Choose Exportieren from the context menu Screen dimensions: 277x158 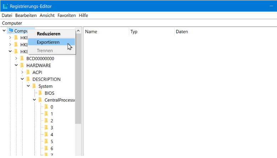[x=48, y=42]
